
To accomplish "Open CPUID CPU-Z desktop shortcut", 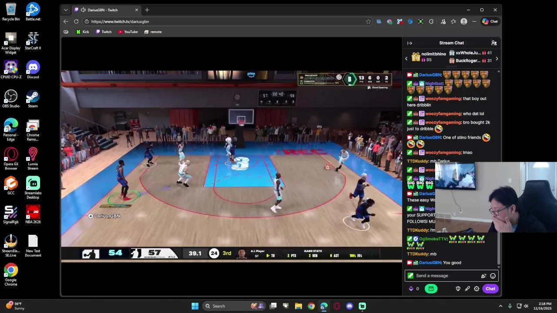I will click(x=11, y=70).
